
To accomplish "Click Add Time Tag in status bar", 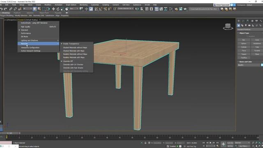I will tap(191, 146).
